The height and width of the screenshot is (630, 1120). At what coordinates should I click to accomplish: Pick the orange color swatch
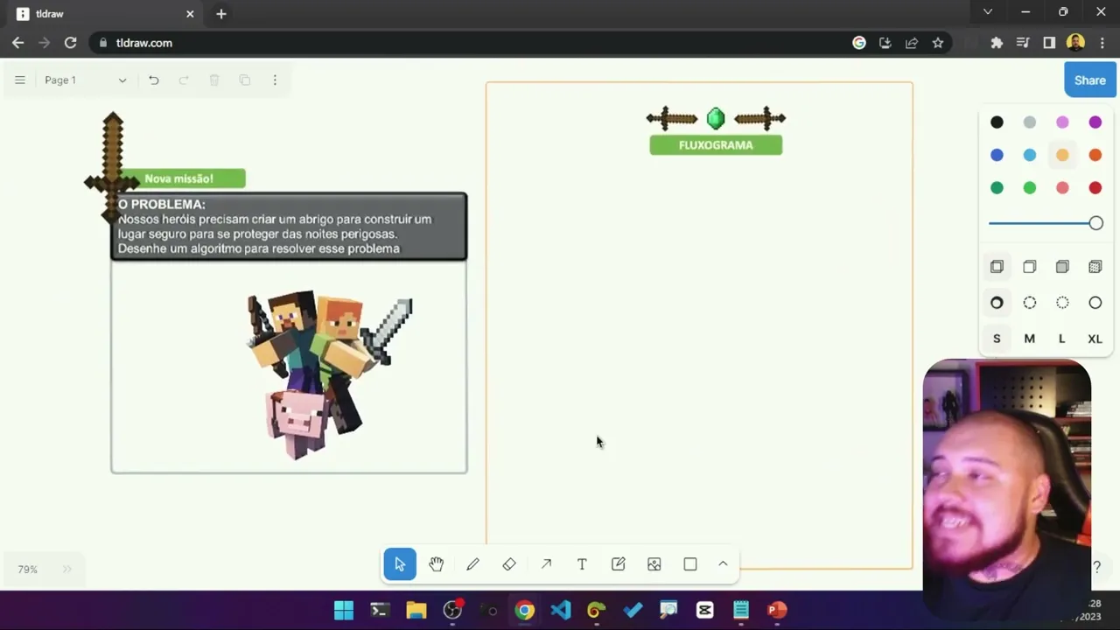1095,155
